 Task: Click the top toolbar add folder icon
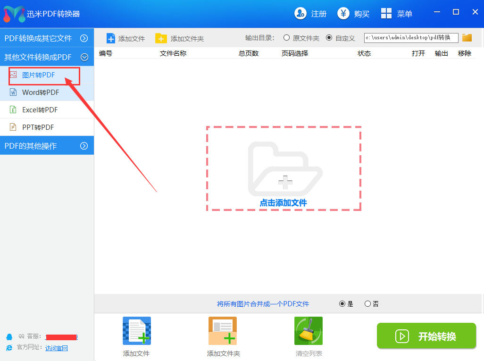click(161, 38)
